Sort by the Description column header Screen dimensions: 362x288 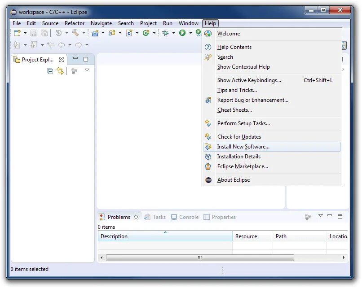point(165,236)
